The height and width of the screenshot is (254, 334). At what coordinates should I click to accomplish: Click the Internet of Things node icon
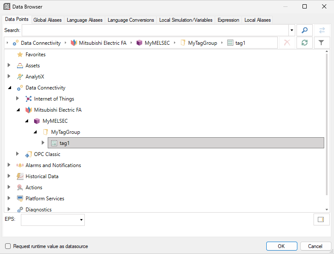point(29,99)
